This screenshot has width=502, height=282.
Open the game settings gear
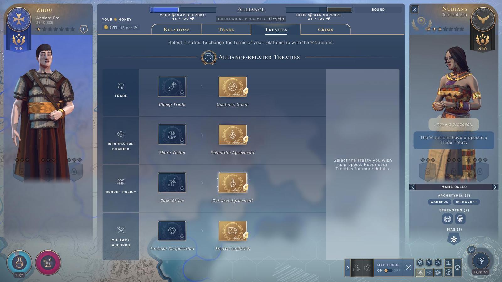pos(457,268)
